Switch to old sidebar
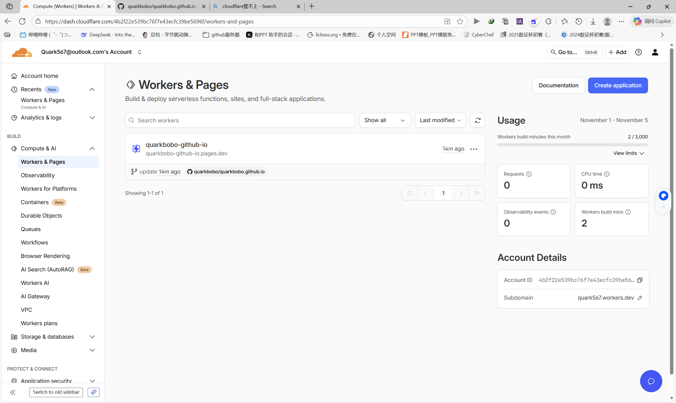This screenshot has width=676, height=403. [x=56, y=392]
